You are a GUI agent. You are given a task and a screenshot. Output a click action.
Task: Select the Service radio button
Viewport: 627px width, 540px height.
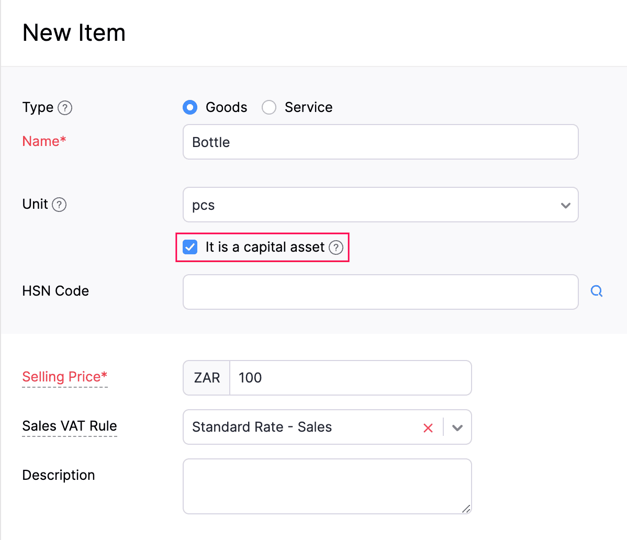(269, 107)
